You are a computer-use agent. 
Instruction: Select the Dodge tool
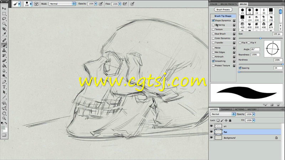[4, 76]
